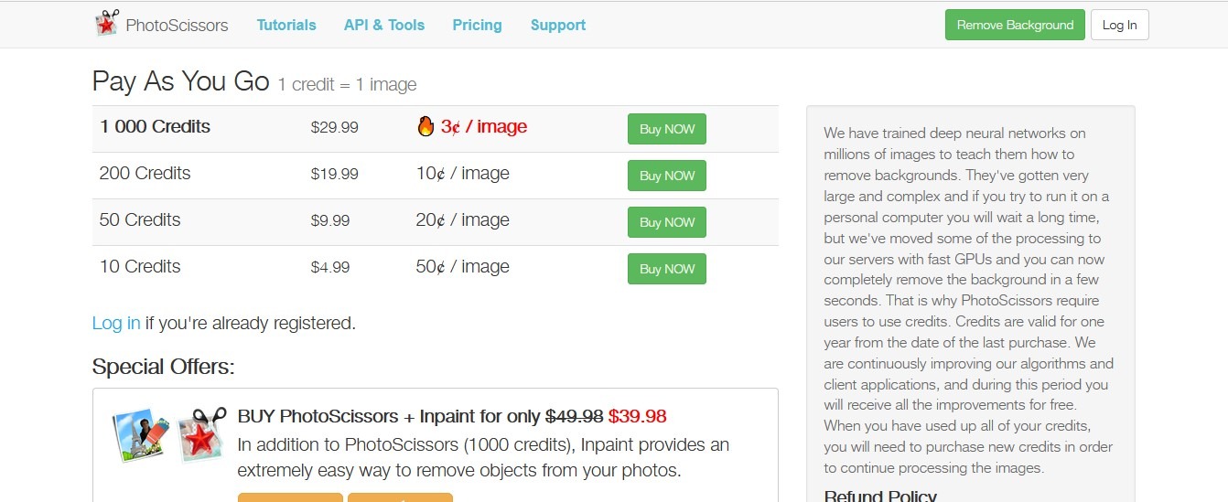Click the 'Pay As You Go' heading
Viewport: 1228px width, 502px height.
181,81
